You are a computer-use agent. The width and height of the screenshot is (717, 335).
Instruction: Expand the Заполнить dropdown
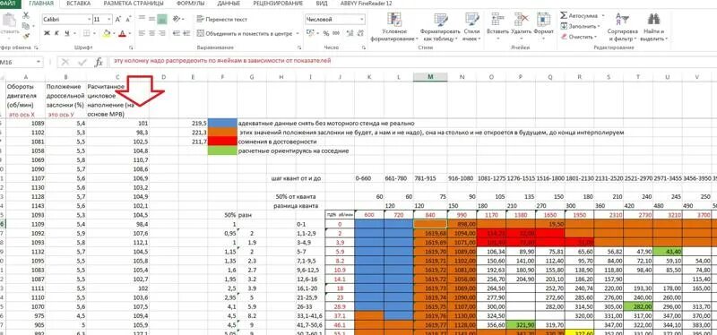click(x=599, y=27)
